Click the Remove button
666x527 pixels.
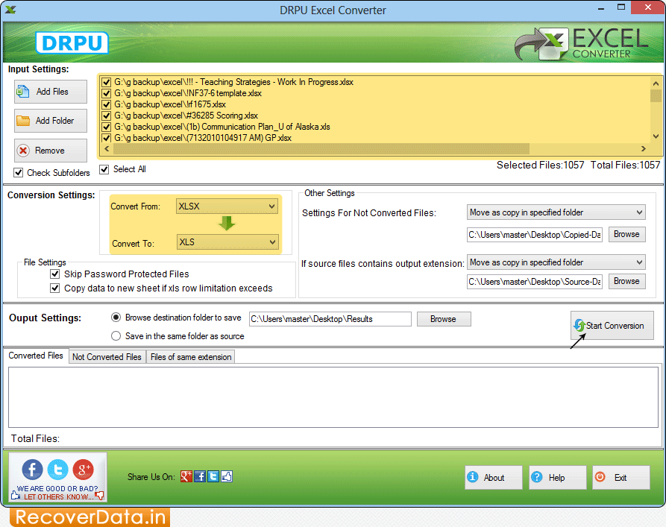coord(51,151)
